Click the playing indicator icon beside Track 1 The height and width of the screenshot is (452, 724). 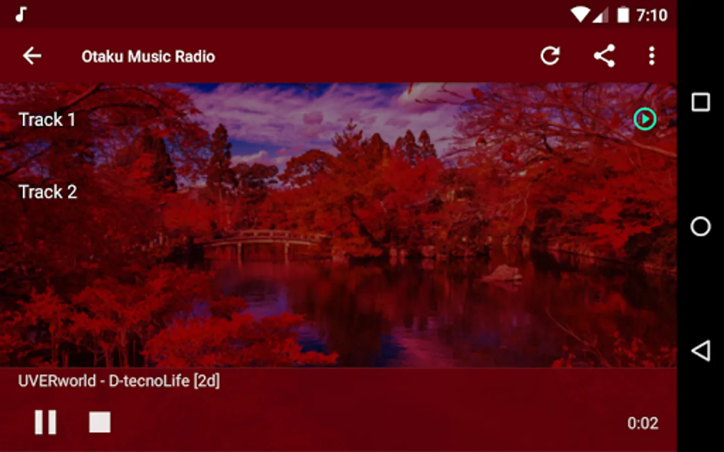[x=645, y=120]
